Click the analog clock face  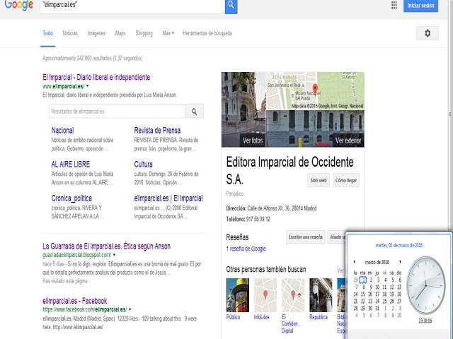coord(426,285)
